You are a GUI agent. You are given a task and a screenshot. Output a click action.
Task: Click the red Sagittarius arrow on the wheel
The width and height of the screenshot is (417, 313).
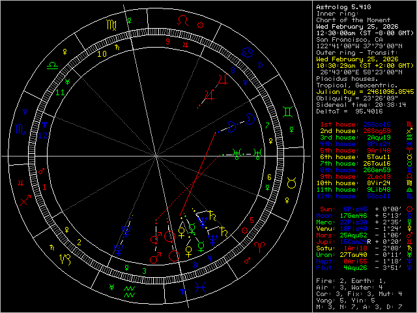(27, 199)
